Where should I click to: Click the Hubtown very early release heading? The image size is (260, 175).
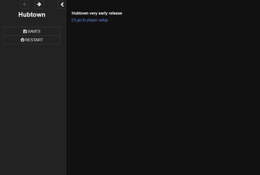click(x=97, y=13)
